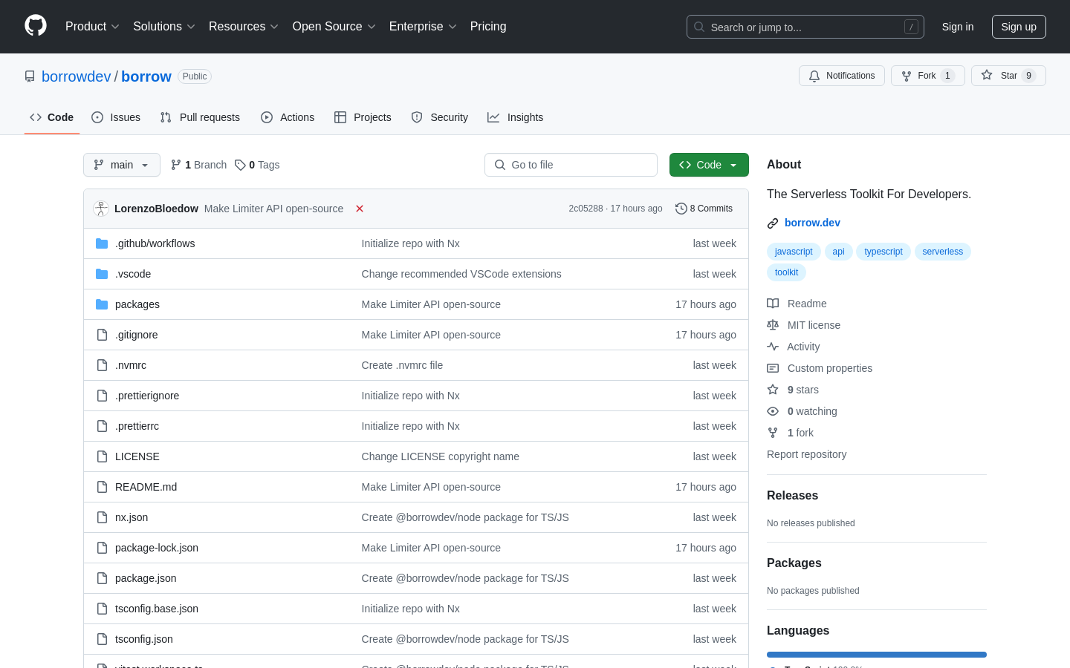Click the .github/workflows folder icon
This screenshot has height=668, width=1070.
coord(102,243)
